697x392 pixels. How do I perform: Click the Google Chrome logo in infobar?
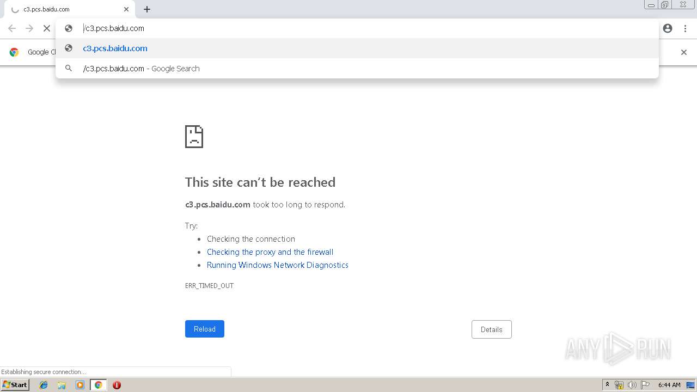pos(14,52)
